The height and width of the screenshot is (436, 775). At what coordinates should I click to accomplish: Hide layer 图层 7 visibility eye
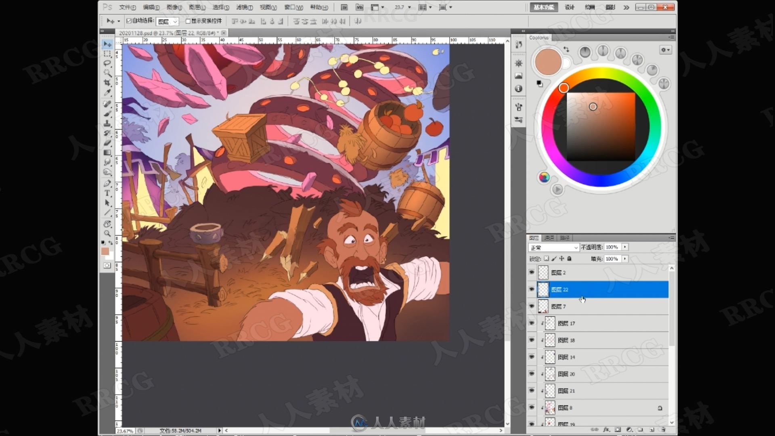click(x=532, y=306)
